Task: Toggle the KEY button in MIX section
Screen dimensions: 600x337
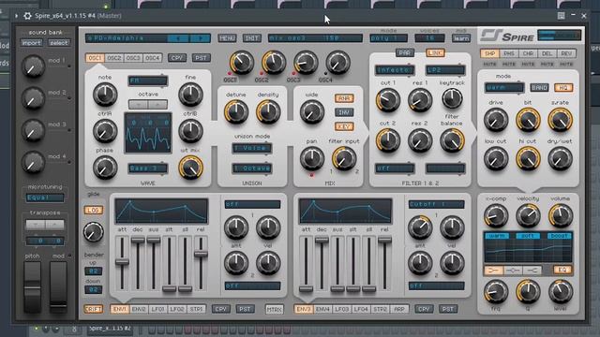Action: [344, 126]
